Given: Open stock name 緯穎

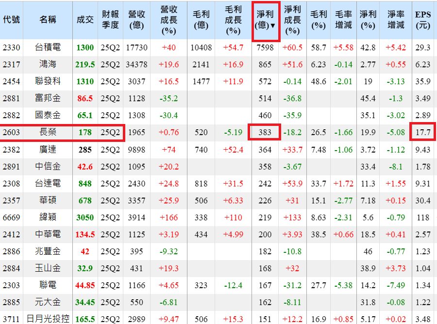Looking at the screenshot, I should click(x=48, y=217).
